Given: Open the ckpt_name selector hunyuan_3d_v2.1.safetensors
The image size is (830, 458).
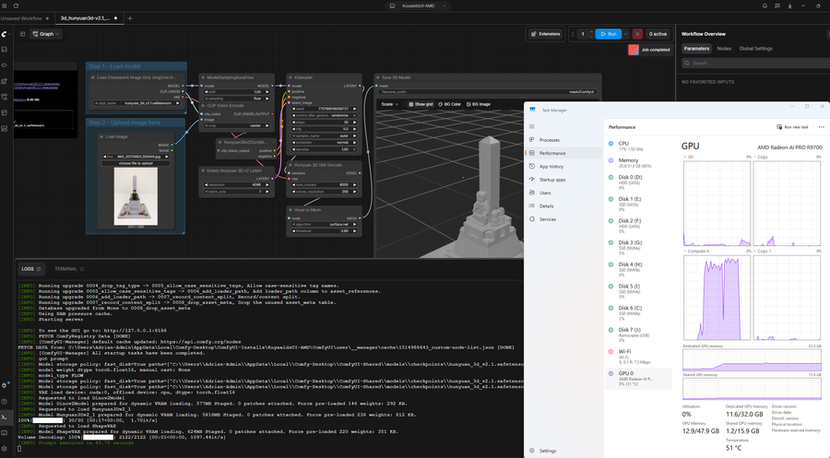Looking at the screenshot, I should click(x=136, y=103).
